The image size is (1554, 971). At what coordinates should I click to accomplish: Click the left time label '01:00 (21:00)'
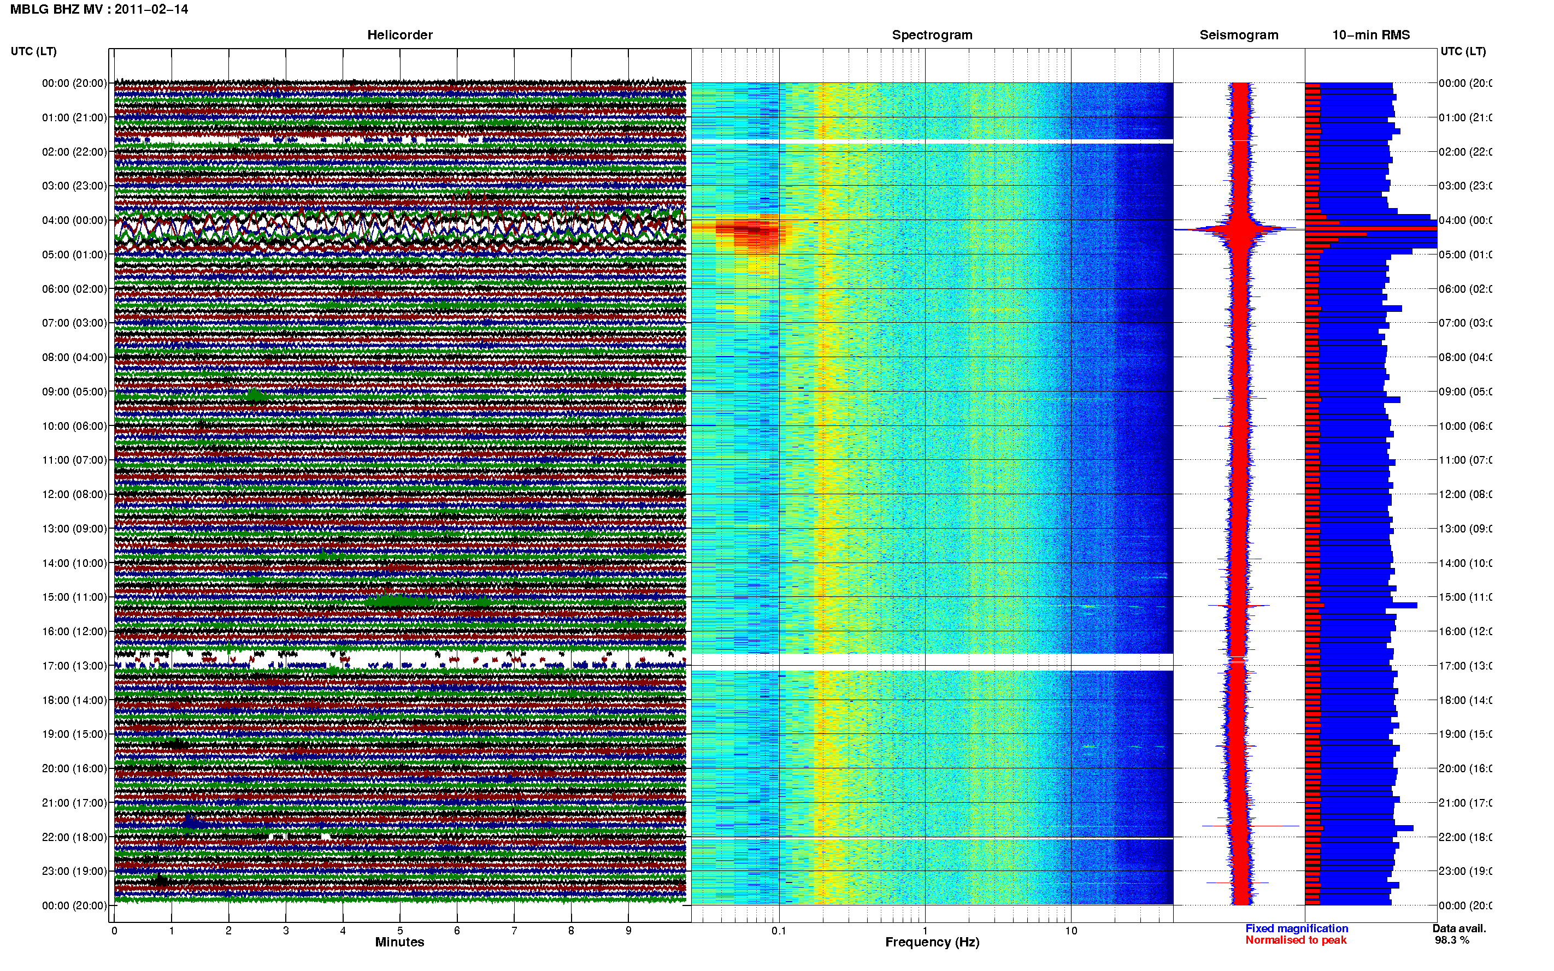[x=74, y=117]
